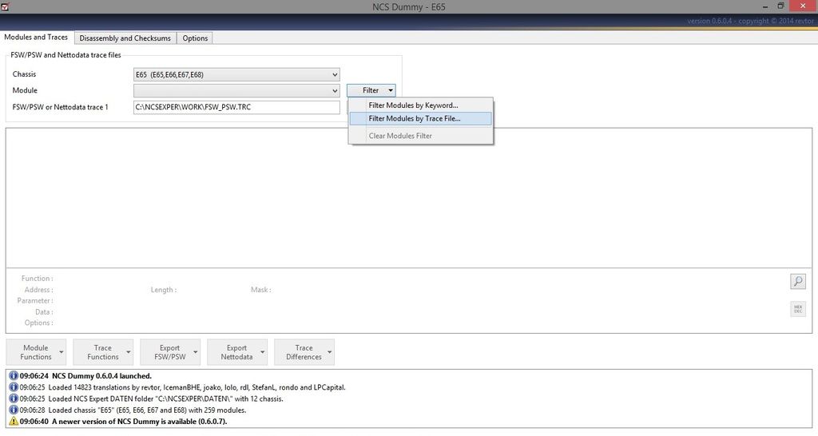Click the Export Nettodata button
Image resolution: width=818 pixels, height=436 pixels.
[x=236, y=352]
